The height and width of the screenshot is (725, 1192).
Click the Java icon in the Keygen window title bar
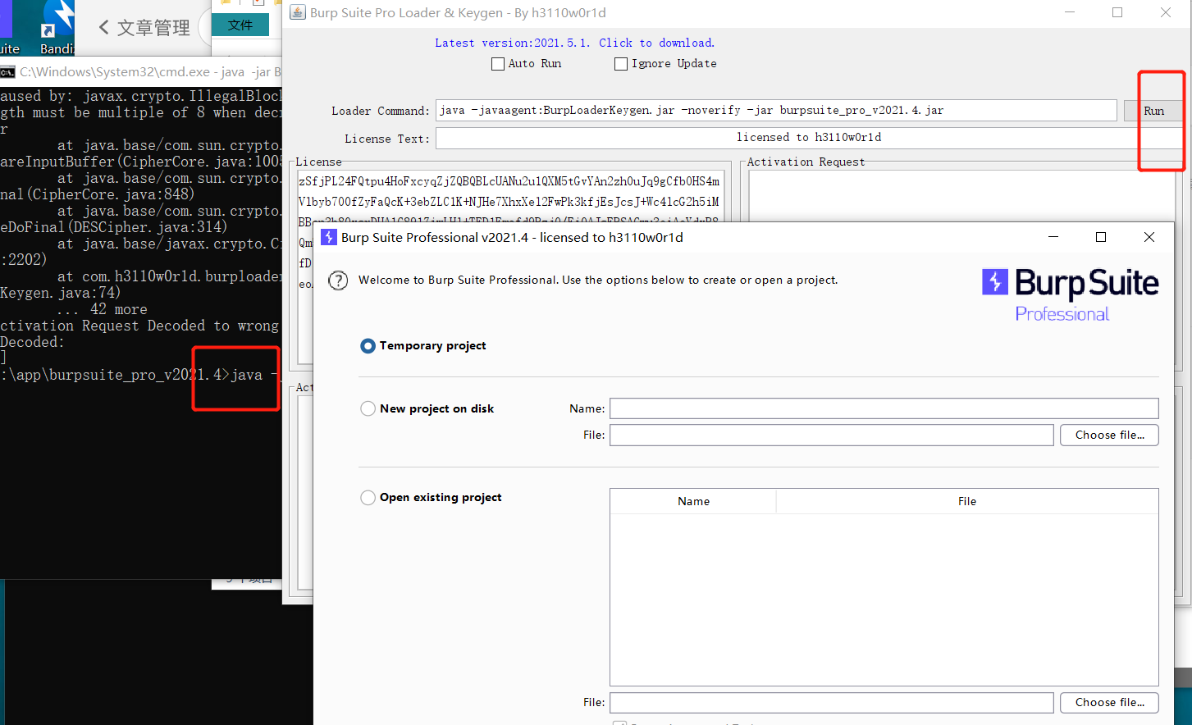tap(296, 13)
